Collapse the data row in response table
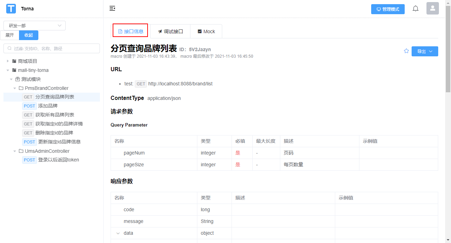Screen dimensions: 451x243 click(118, 233)
